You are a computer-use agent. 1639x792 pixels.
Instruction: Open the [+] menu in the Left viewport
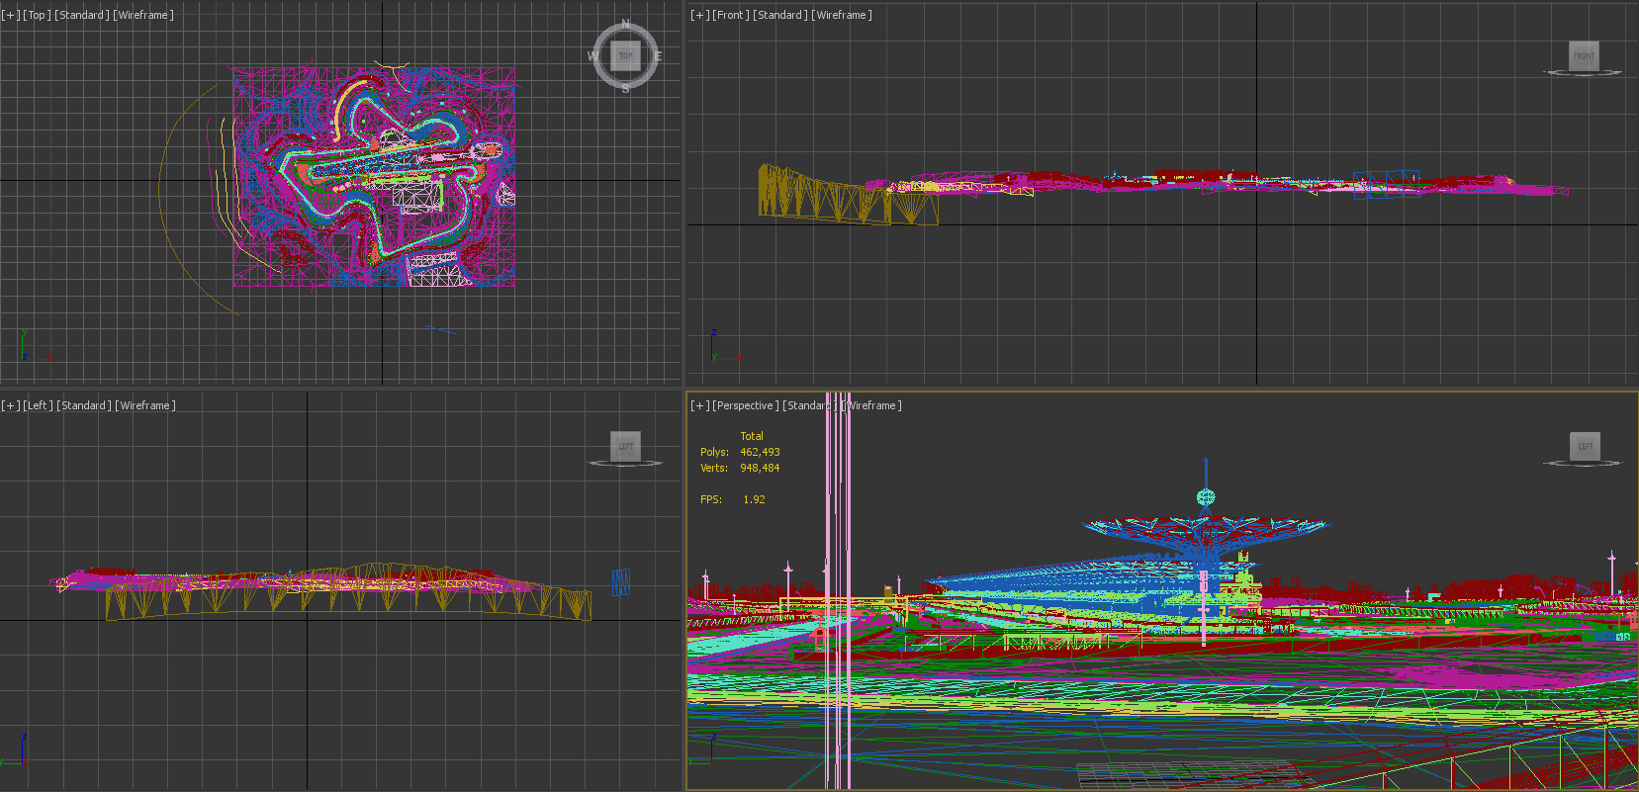click(10, 405)
